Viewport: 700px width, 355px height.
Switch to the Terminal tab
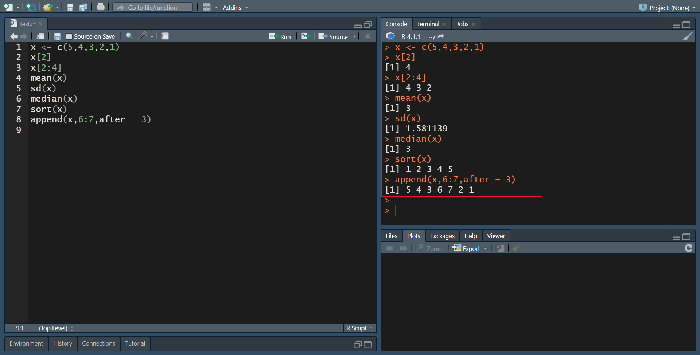pyautogui.click(x=428, y=24)
